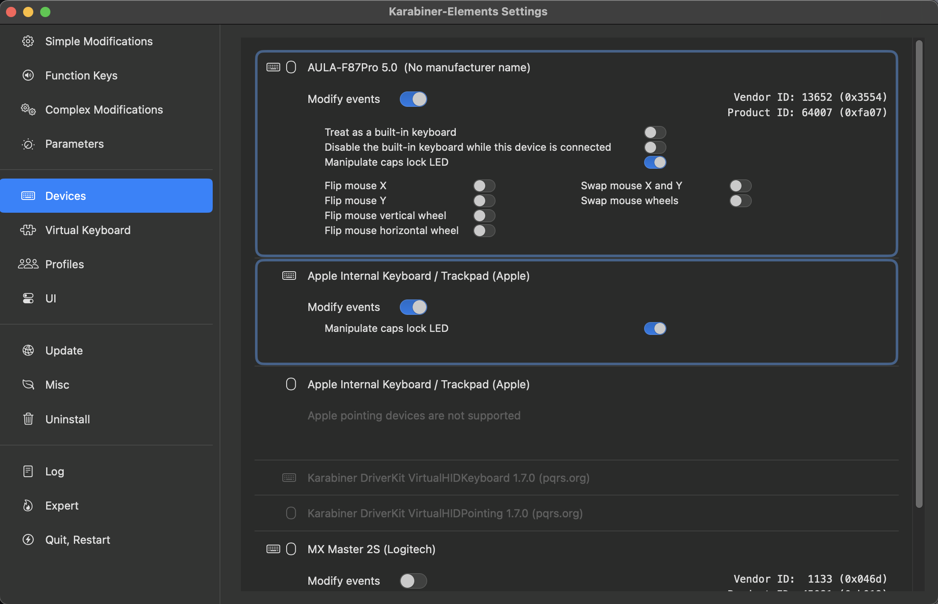Enable Swap mouse X and Y
The height and width of the screenshot is (604, 938).
(x=740, y=186)
